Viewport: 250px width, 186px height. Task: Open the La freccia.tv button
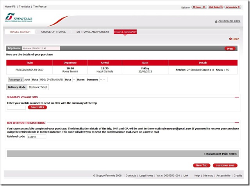click(x=233, y=7)
